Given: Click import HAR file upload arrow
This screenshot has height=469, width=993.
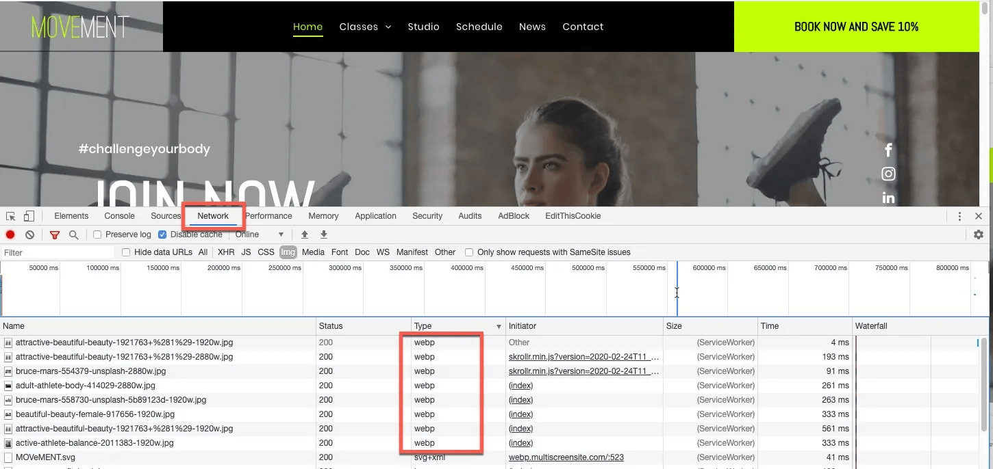Looking at the screenshot, I should pyautogui.click(x=305, y=234).
